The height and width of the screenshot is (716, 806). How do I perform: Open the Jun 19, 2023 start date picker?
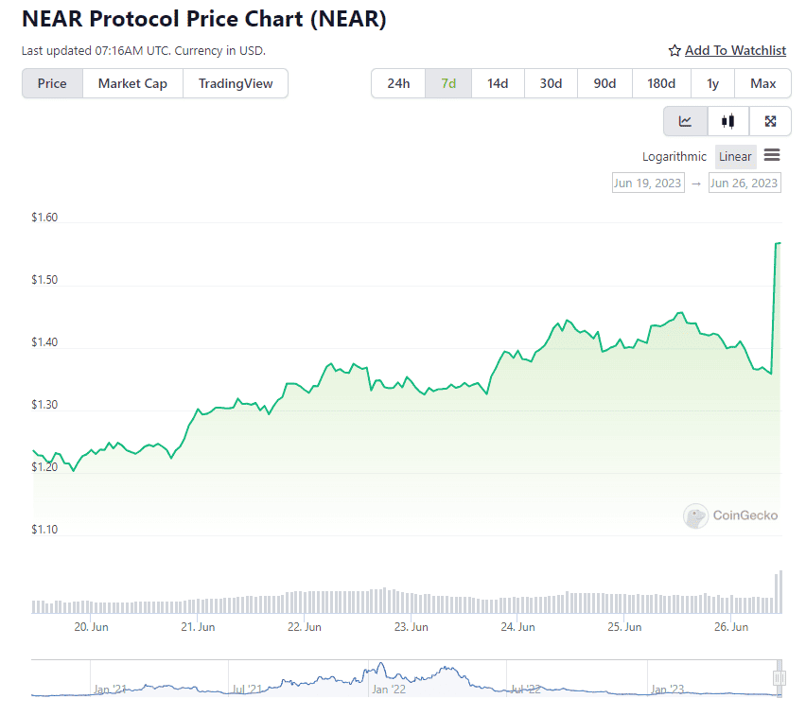click(x=648, y=182)
